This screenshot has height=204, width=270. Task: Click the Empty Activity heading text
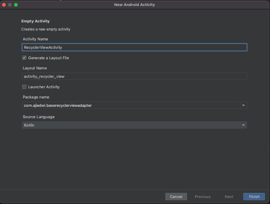tap(35, 21)
